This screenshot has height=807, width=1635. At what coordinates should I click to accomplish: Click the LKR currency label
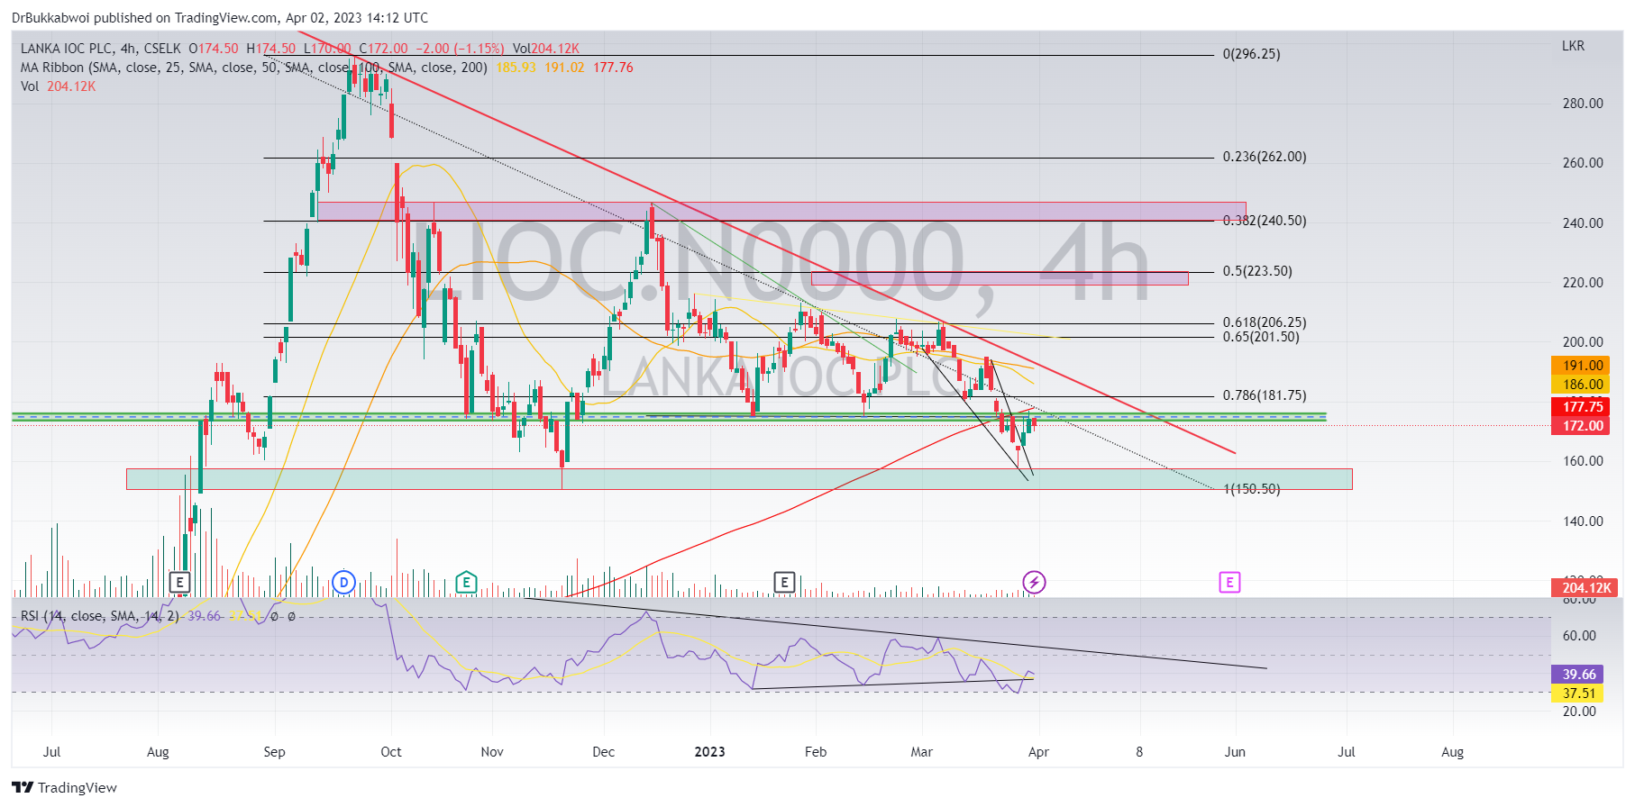coord(1573,46)
